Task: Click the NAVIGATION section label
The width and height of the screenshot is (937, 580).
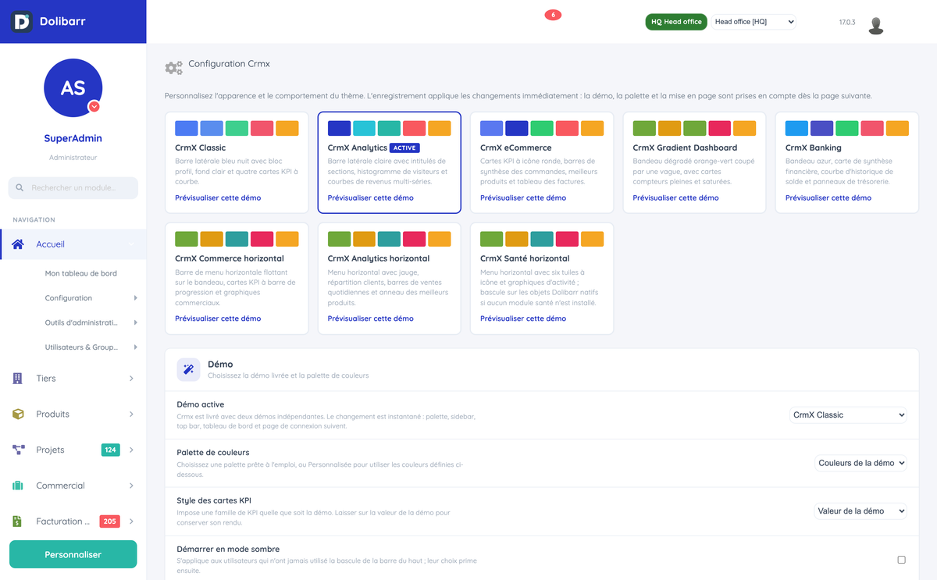Action: pyautogui.click(x=34, y=220)
